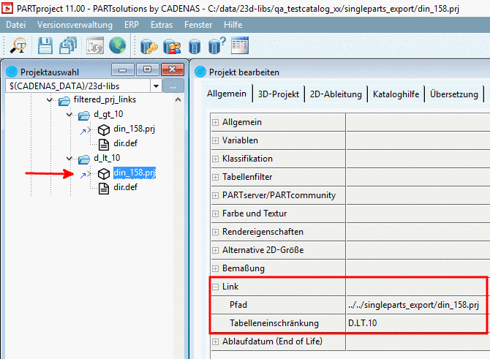This screenshot has width=490, height=359.
Task: Switch to the 3D-Projekt tab
Action: 279,94
